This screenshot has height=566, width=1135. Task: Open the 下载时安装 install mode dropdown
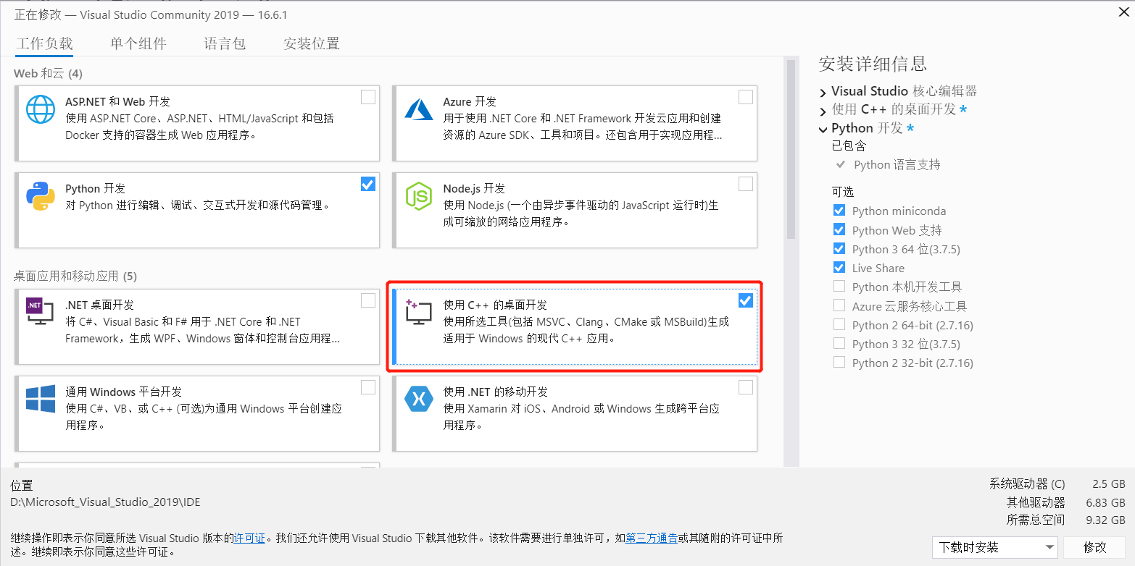pos(994,547)
